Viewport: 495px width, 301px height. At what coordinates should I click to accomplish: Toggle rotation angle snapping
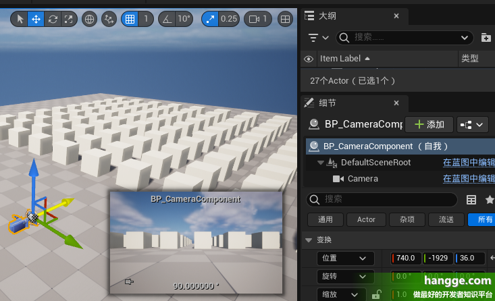click(166, 19)
